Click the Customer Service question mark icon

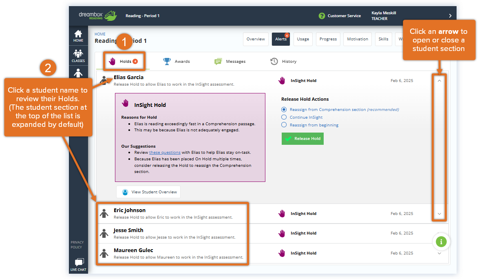[x=322, y=16]
